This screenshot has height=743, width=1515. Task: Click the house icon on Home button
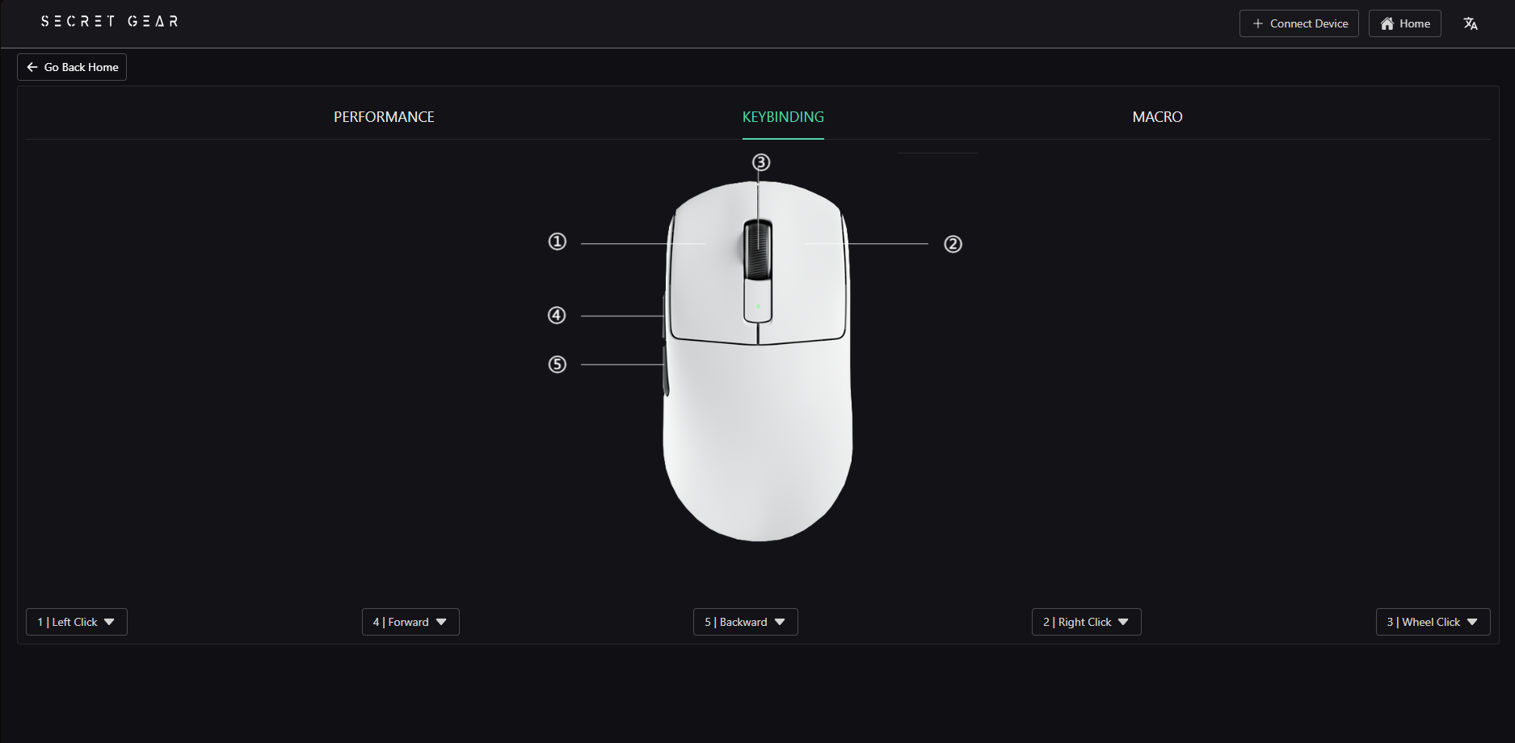tap(1387, 23)
